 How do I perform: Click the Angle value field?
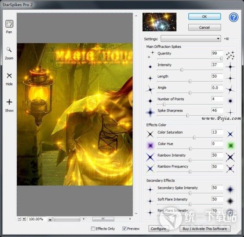(217, 88)
